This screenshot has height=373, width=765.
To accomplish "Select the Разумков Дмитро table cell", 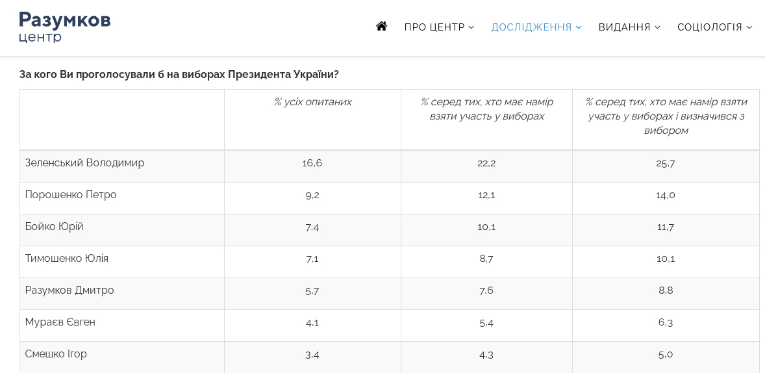I will coord(122,294).
